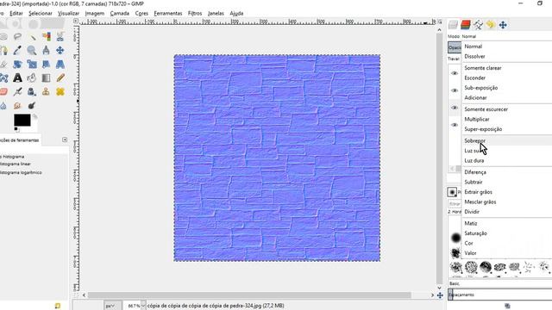Open the Camada menu

pyautogui.click(x=119, y=14)
